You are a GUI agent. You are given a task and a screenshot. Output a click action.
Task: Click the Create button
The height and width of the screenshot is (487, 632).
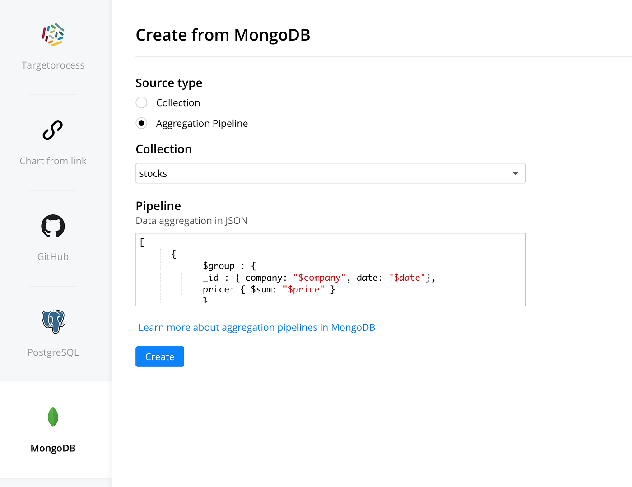(159, 357)
